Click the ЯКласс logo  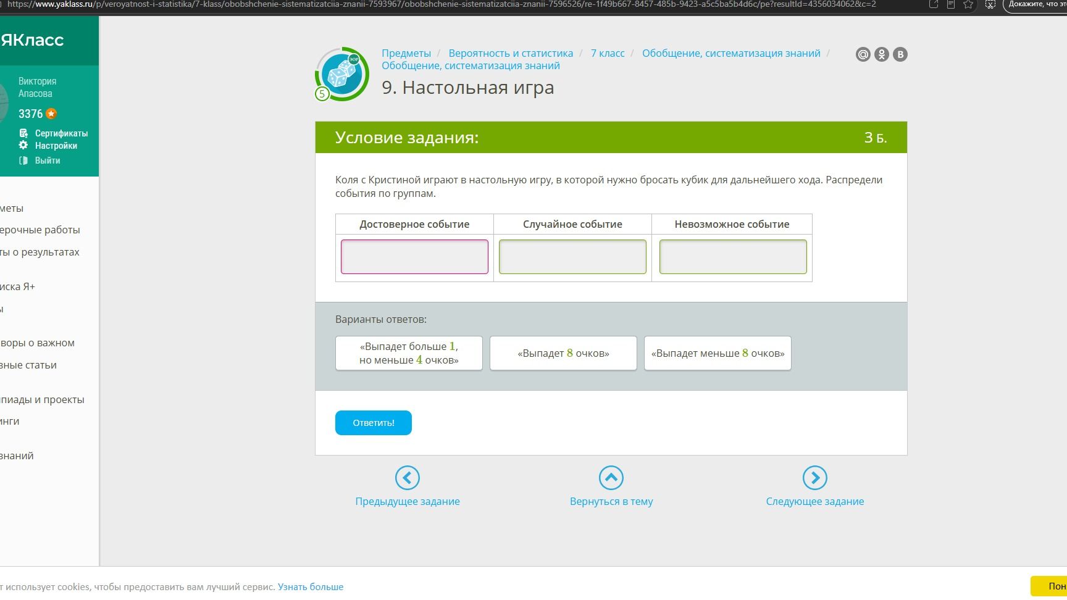click(32, 40)
